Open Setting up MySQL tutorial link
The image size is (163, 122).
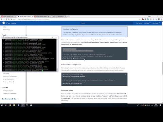click(8, 90)
